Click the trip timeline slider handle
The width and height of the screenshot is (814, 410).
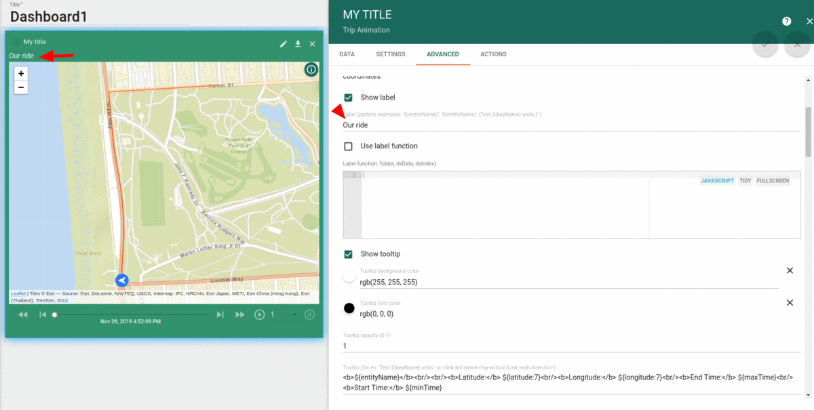click(55, 314)
